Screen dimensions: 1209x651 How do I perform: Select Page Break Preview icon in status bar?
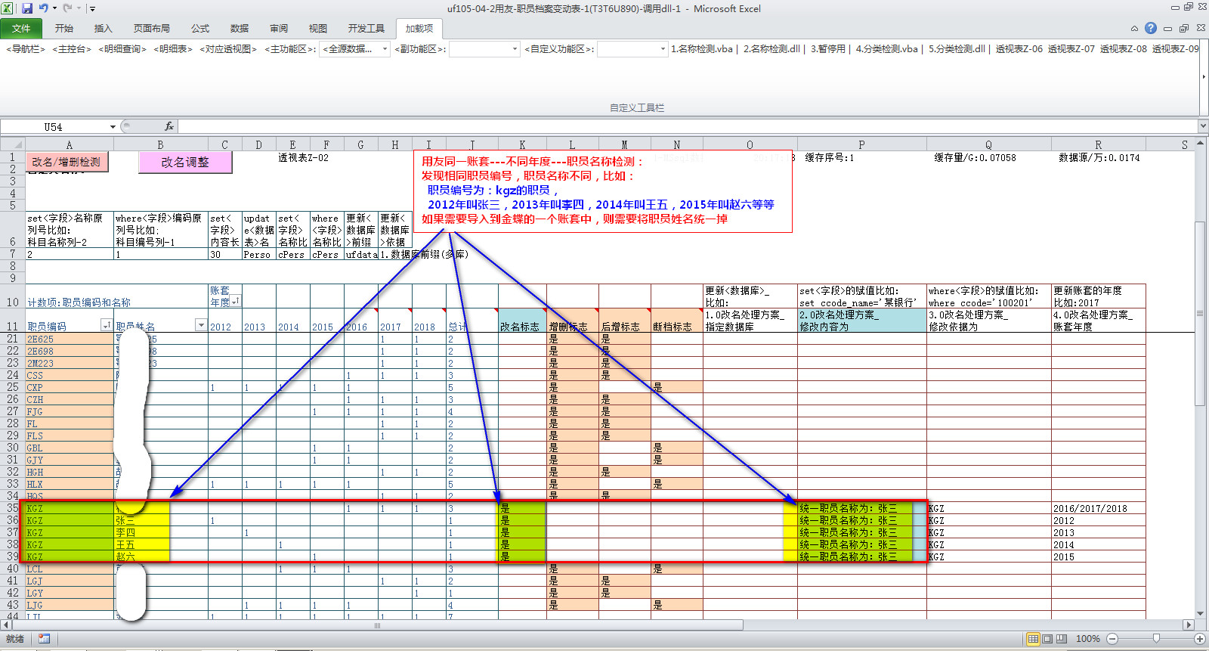1062,639
